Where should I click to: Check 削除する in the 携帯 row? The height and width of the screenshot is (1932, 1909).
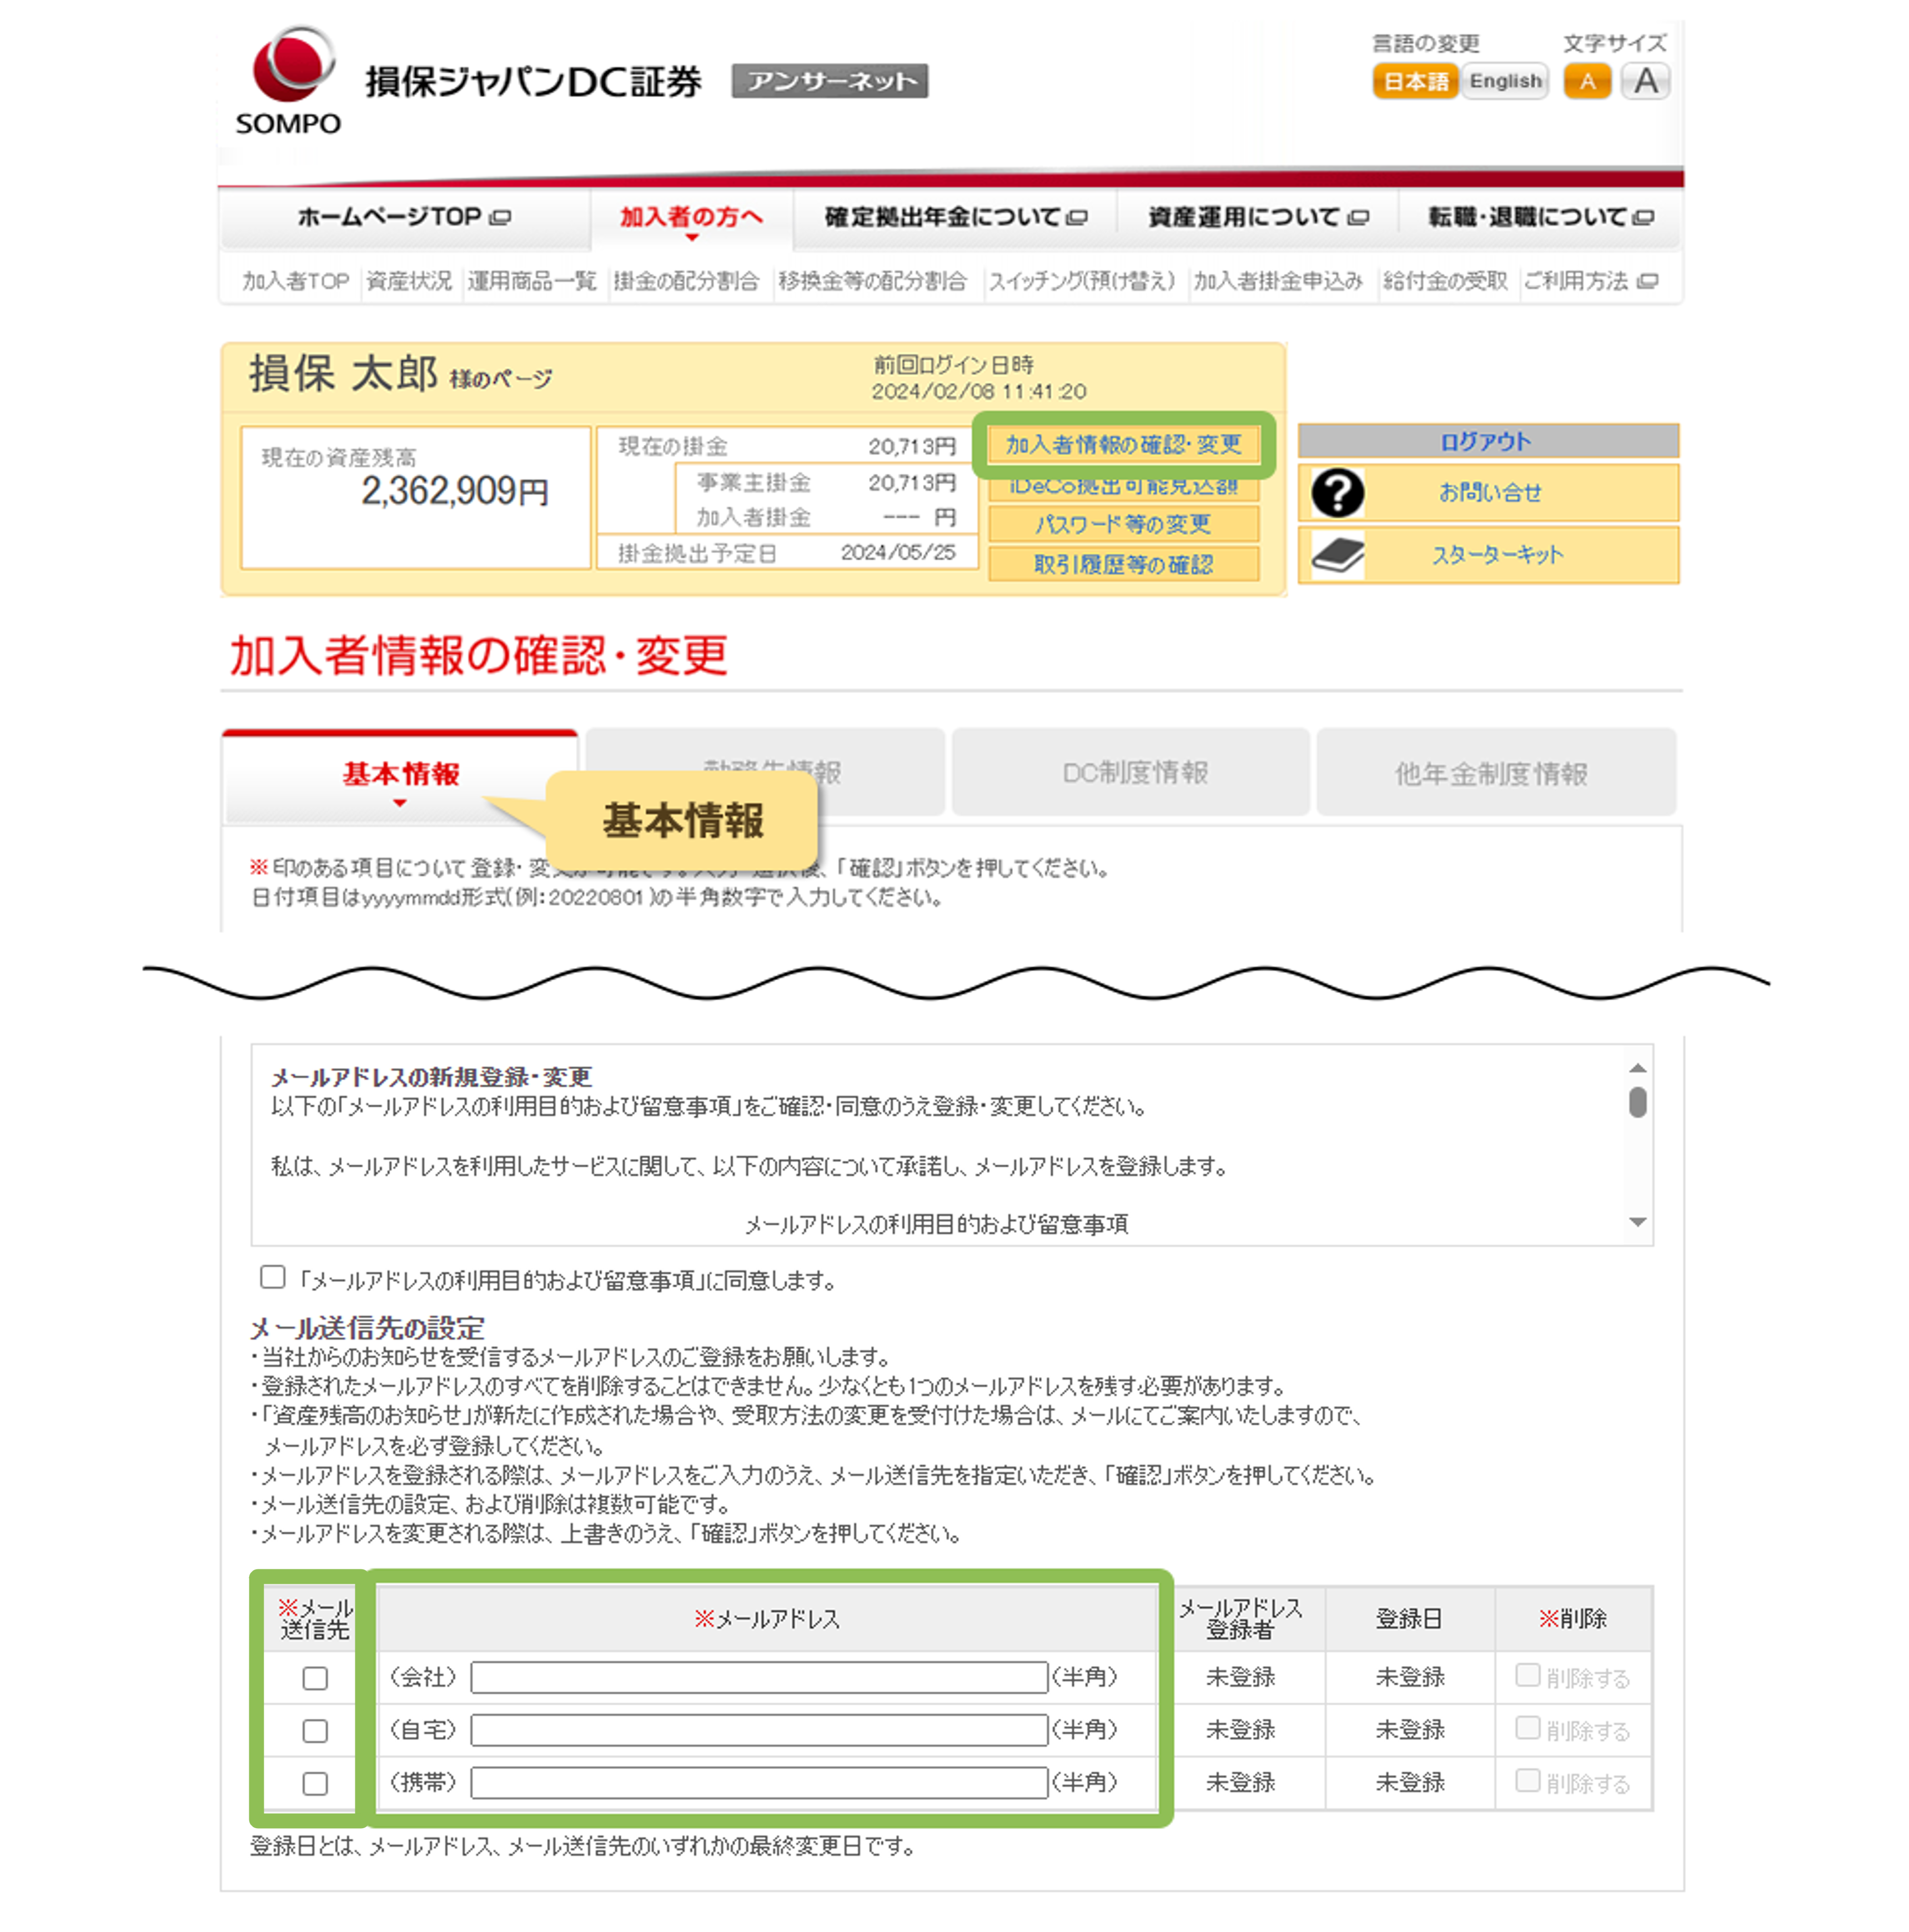click(1527, 1781)
